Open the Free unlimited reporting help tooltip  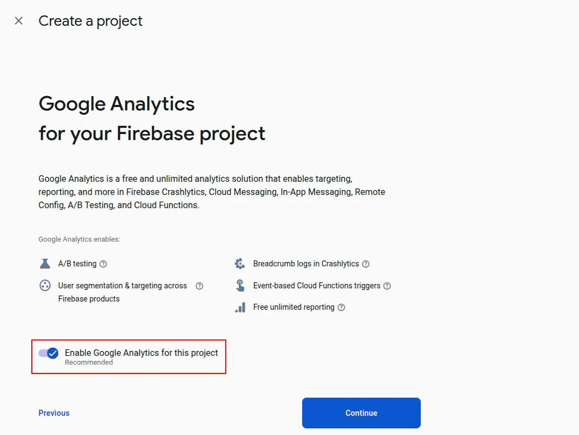341,307
